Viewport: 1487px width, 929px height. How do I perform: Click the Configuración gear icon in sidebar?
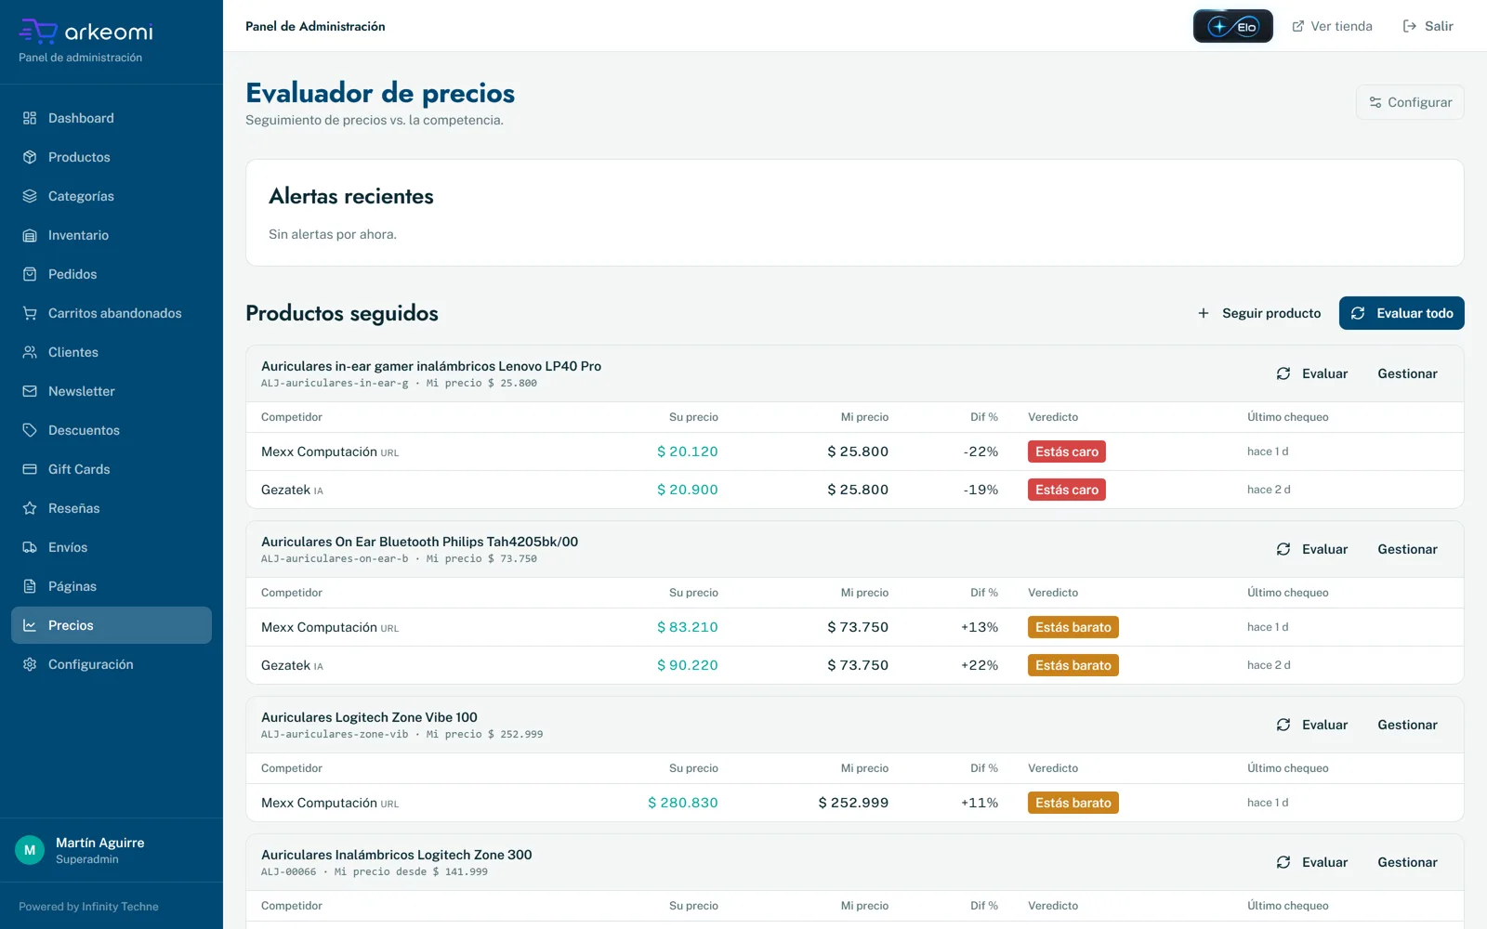(30, 664)
